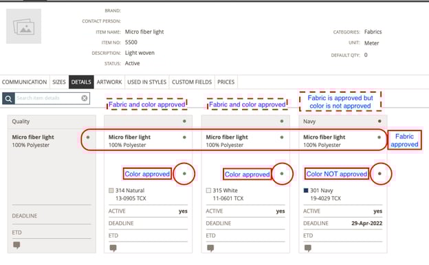
Task: Click color approval dot above 301 Navy
Action: (379, 174)
